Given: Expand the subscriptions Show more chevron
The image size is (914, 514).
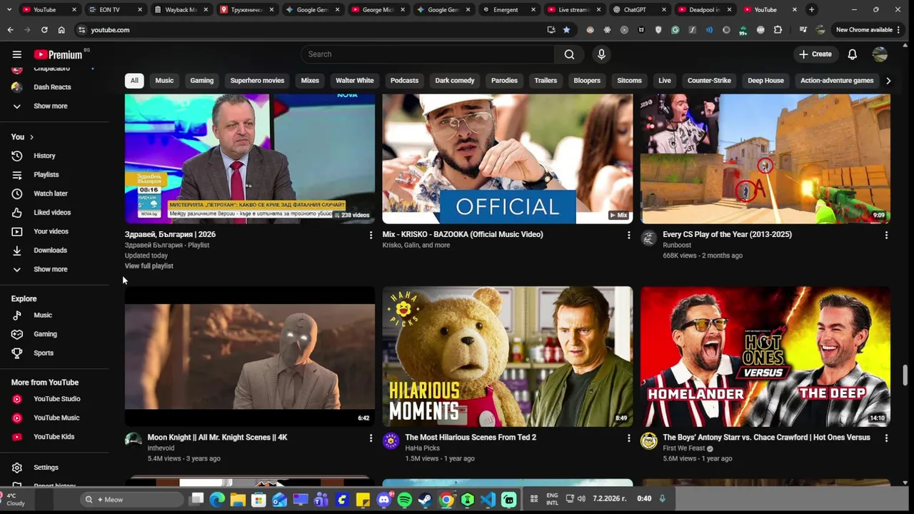Looking at the screenshot, I should 17,106.
